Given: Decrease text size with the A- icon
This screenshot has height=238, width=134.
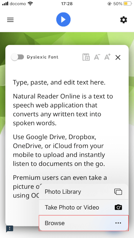Looking at the screenshot, I should point(97,57).
